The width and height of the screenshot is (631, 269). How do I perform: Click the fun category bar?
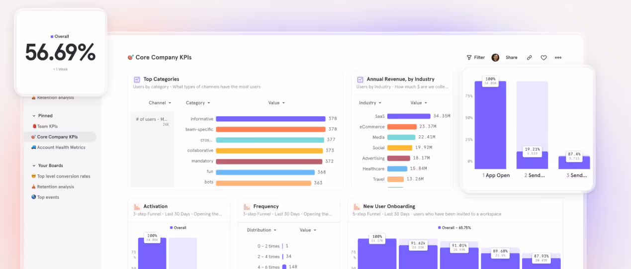tap(266, 172)
